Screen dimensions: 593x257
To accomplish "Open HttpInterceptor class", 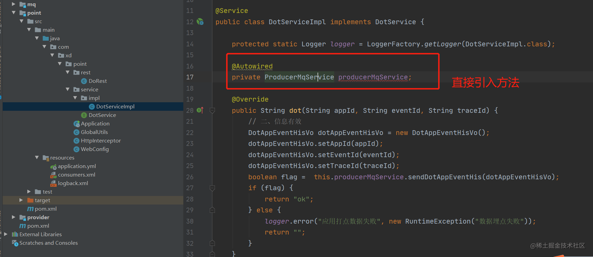I will [x=101, y=141].
